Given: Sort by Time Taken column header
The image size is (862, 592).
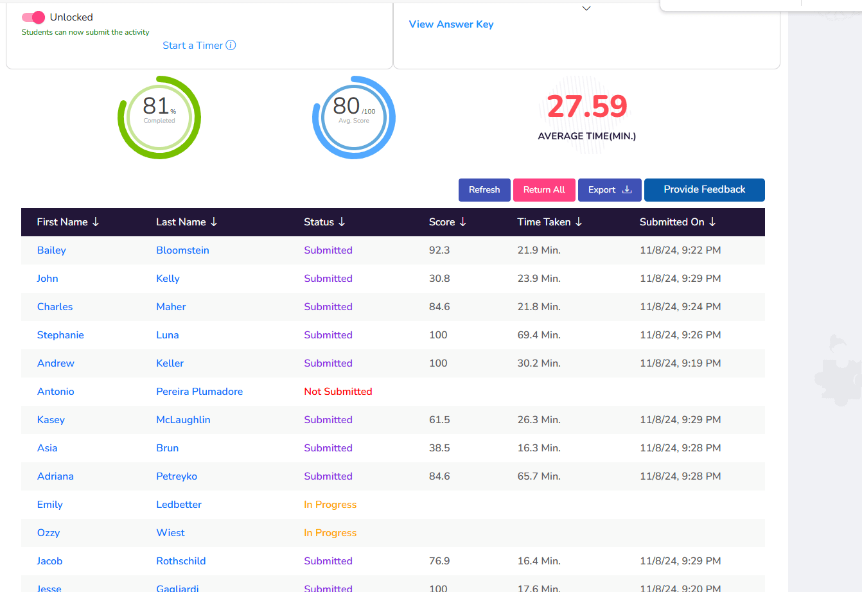Looking at the screenshot, I should pos(550,222).
